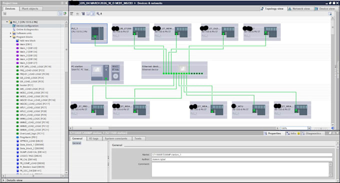
Task: Select Data_block_1 in tree
Action: pos(31,145)
